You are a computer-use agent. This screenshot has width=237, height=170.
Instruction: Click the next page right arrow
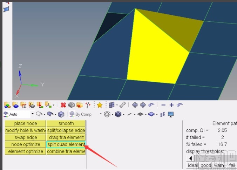(143, 105)
